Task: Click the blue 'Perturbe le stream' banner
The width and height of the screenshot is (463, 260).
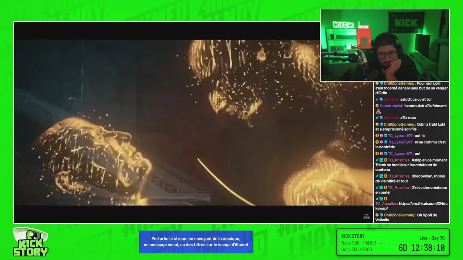Action: tap(196, 242)
